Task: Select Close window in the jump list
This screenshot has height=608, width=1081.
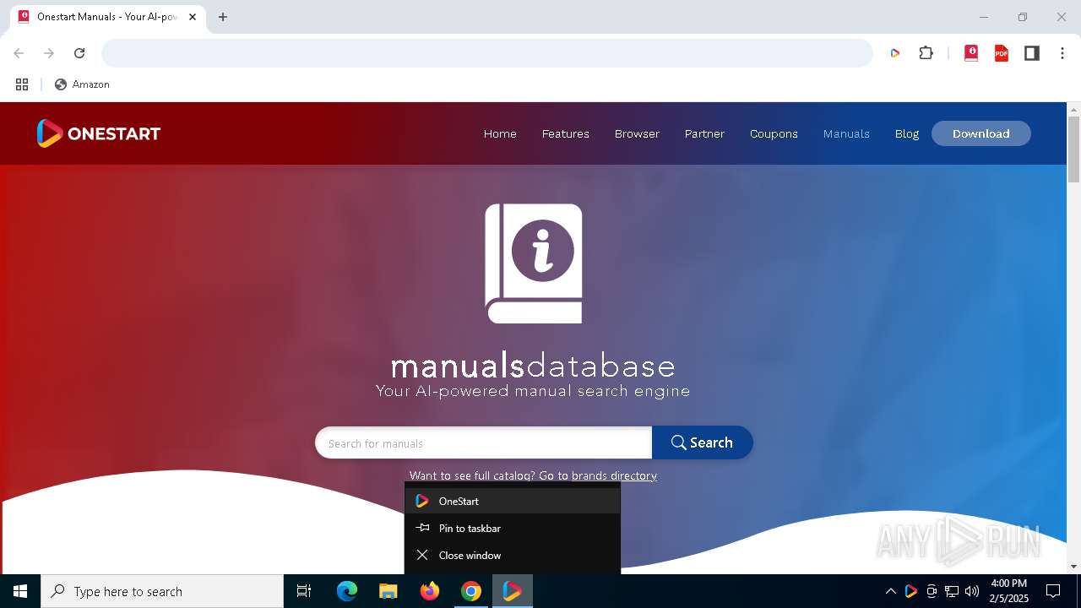Action: 513,555
